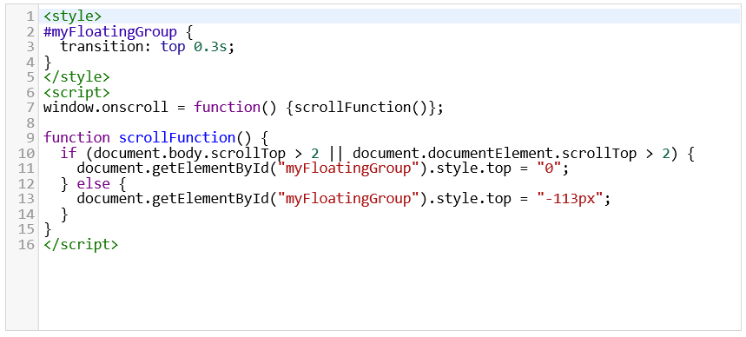This screenshot has height=337, width=746.
Task: Click the closing </style> tag
Action: pos(76,77)
